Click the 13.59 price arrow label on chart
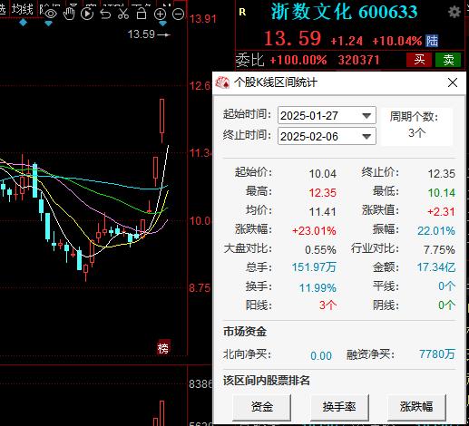The width and height of the screenshot is (469, 426). 149,34
